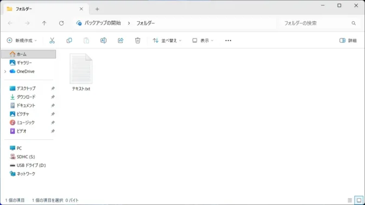The width and height of the screenshot is (365, 205).
Task: Open the 並べ替え sort dropdown
Action: coord(167,41)
